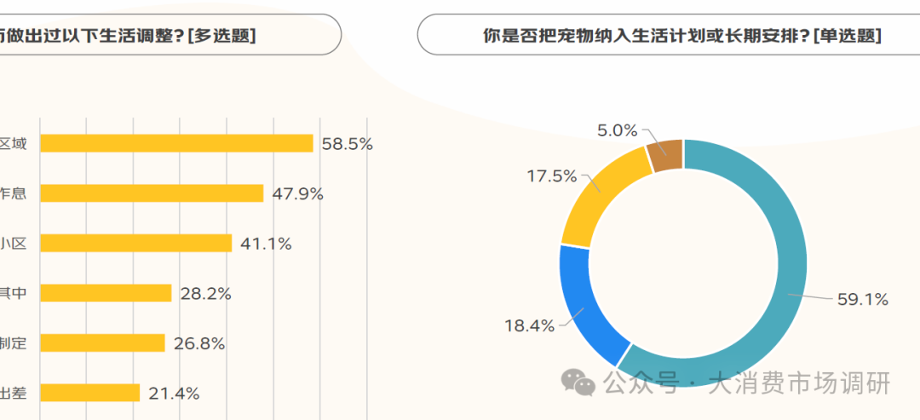Viewport: 920px width, 420px height.
Task: Click the longest yellow bar beside 58.5%
Action: click(176, 143)
